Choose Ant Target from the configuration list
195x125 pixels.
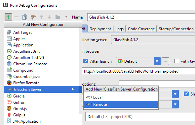pos(42,32)
